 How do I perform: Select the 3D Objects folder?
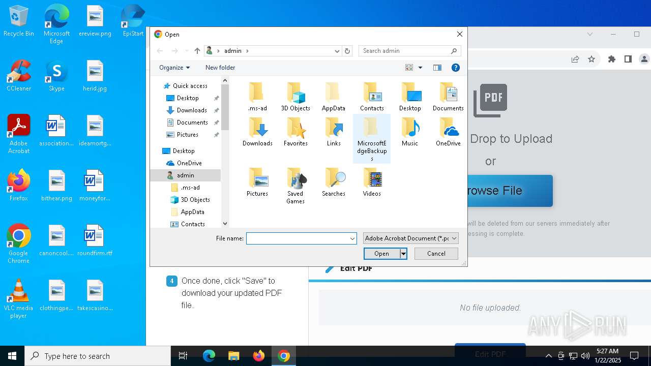(x=295, y=97)
